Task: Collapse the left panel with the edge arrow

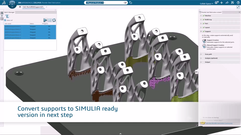Action: point(2,68)
